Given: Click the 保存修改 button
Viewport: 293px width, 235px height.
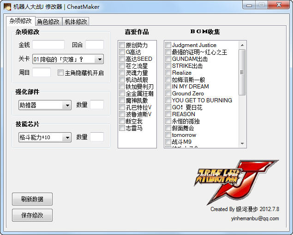Looking at the screenshot, I should [x=32, y=215].
